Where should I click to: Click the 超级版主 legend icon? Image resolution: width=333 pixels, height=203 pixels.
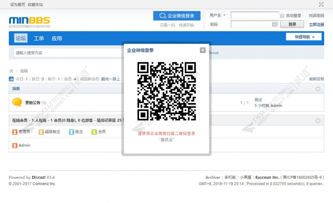pyautogui.click(x=41, y=132)
